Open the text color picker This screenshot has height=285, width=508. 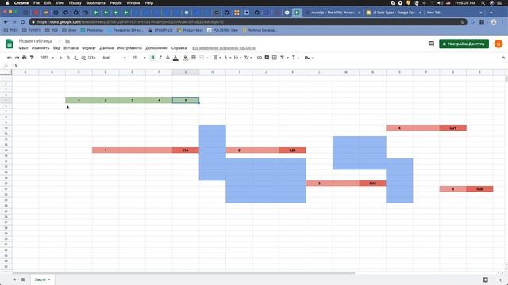175,58
